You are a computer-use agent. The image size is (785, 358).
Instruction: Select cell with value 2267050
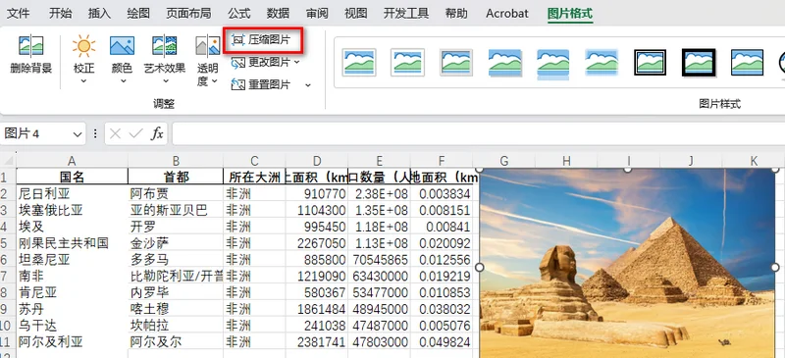point(317,243)
